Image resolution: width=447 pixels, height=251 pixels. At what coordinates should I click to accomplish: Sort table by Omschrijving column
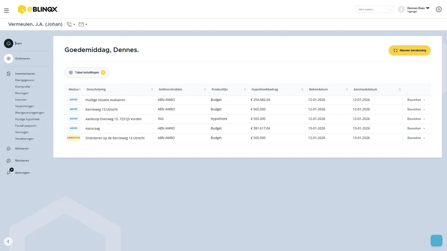point(152,90)
